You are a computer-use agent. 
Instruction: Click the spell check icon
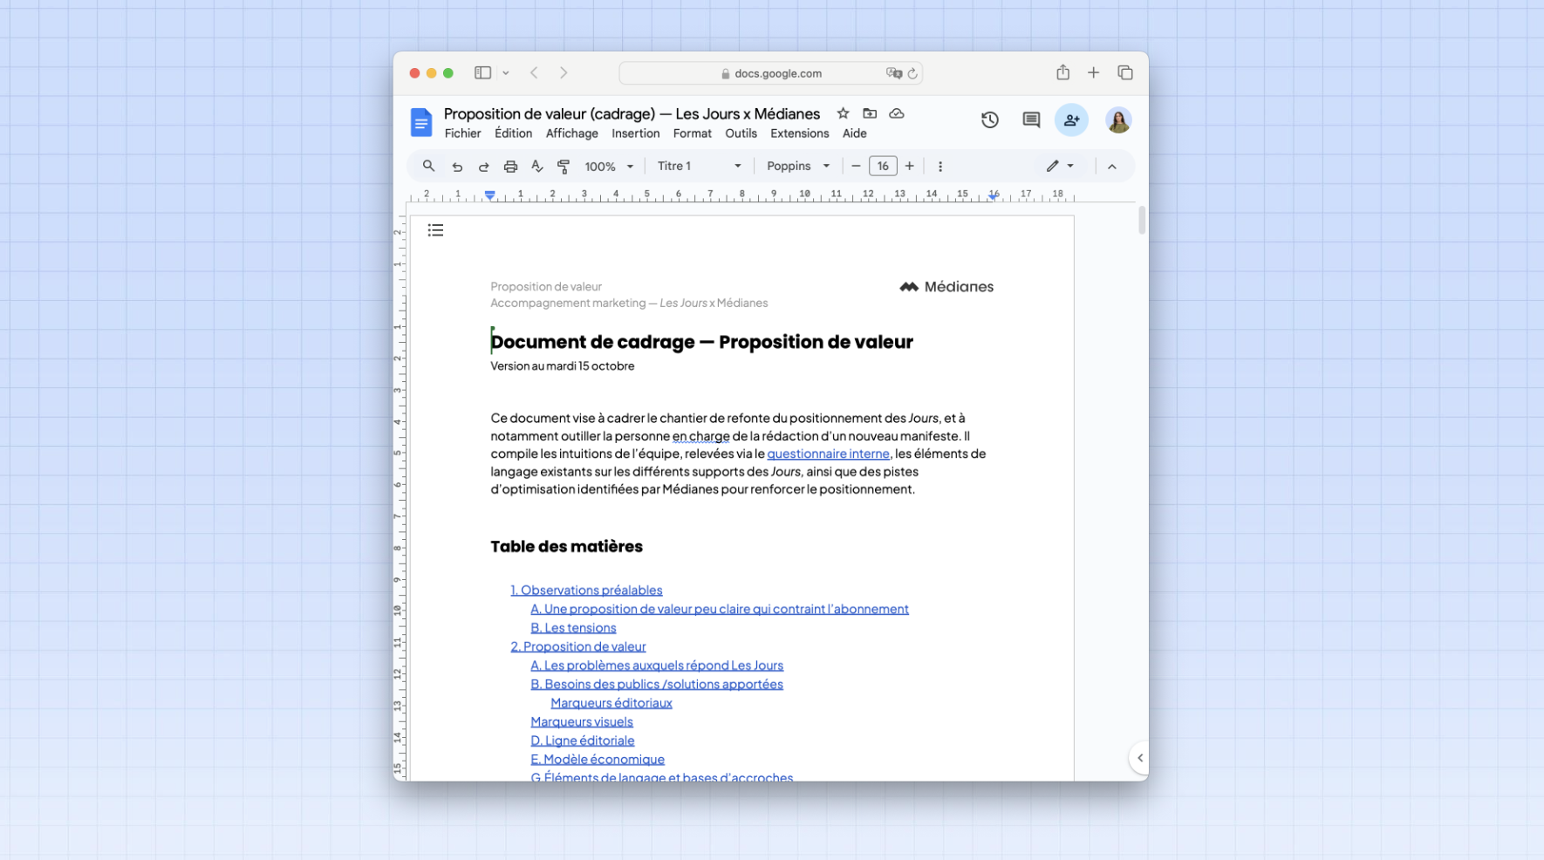point(537,167)
